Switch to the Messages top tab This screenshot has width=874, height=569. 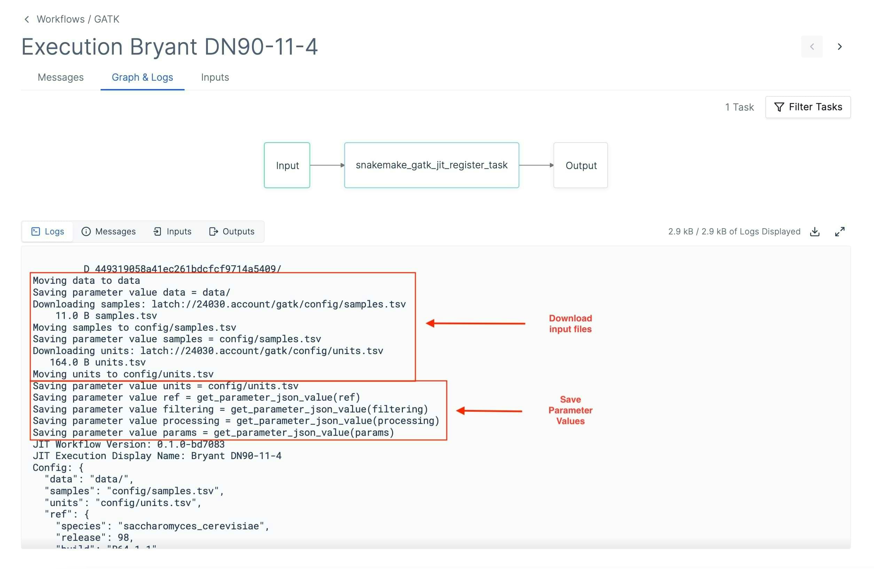[x=61, y=78]
